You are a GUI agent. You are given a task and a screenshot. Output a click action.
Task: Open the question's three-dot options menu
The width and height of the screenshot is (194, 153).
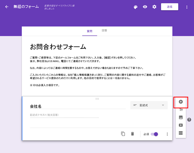click(167, 134)
